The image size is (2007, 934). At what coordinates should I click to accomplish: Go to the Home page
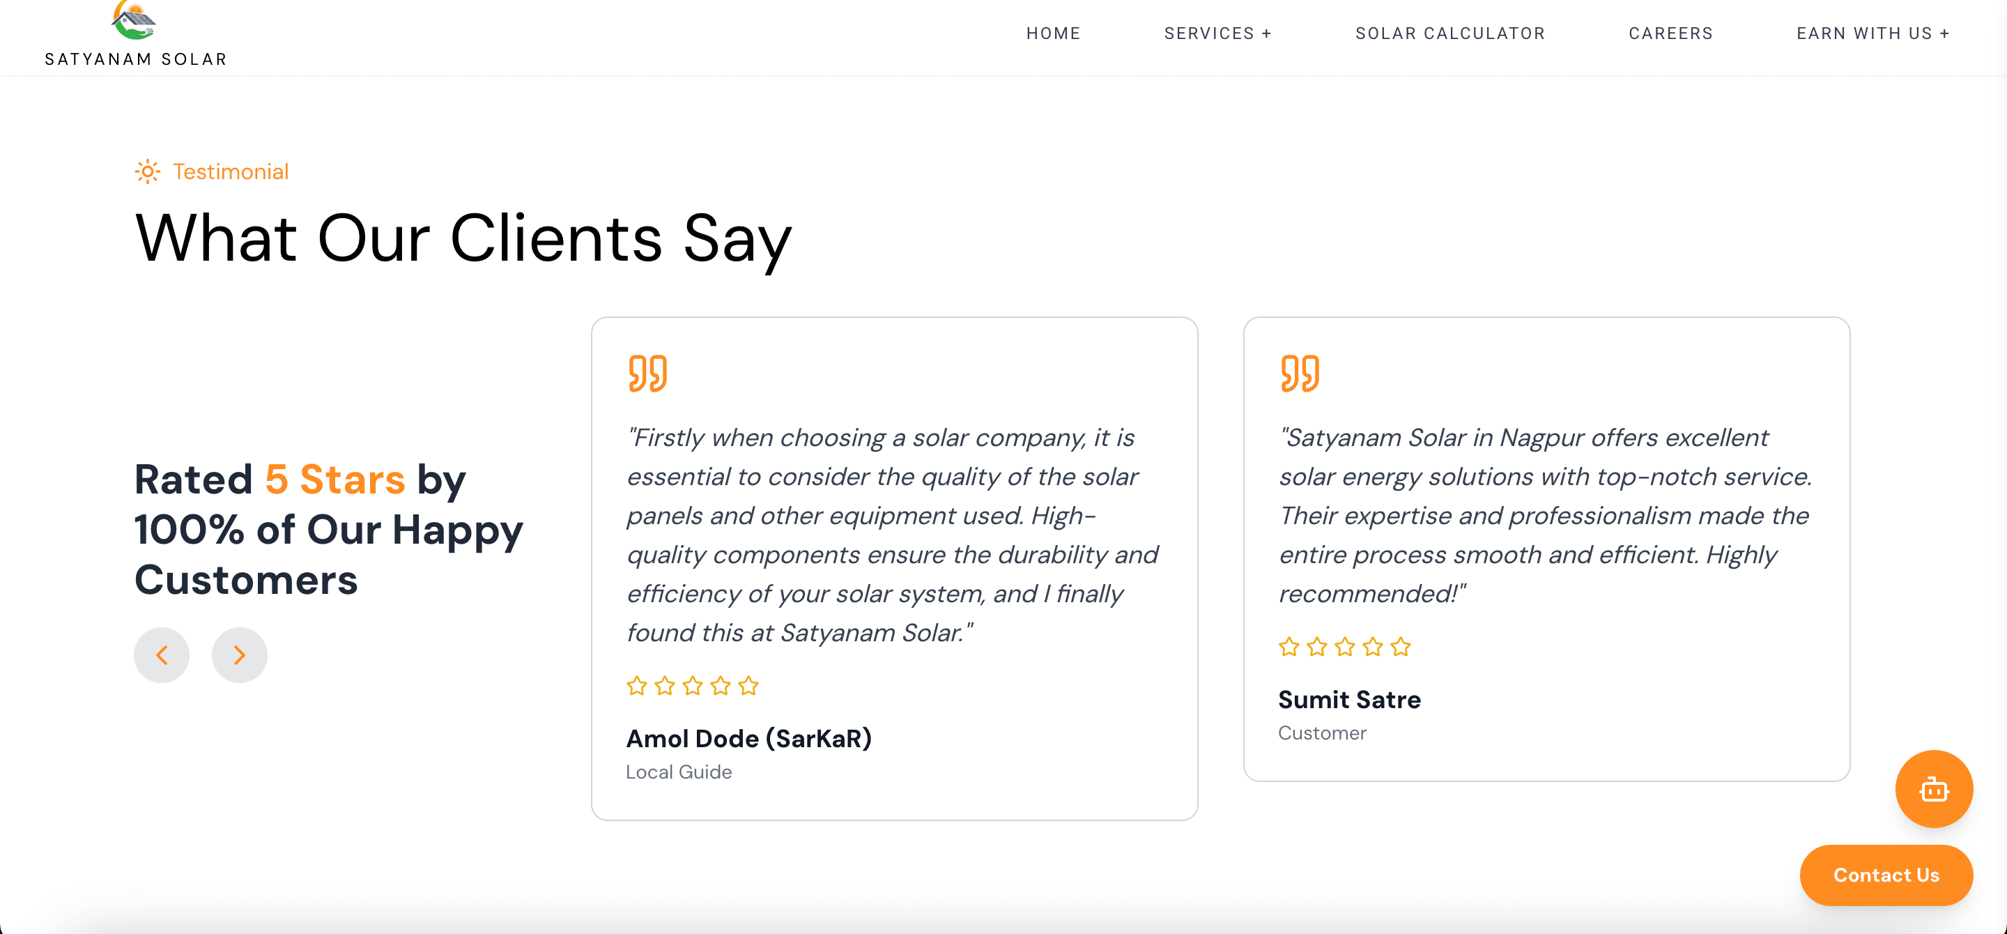click(x=1054, y=33)
